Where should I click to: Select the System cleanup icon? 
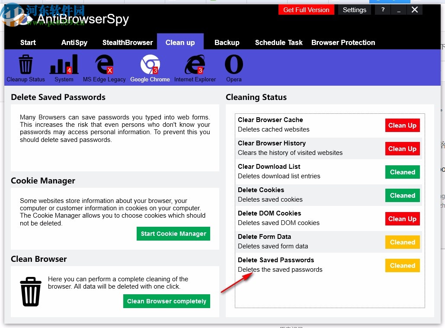pos(64,63)
